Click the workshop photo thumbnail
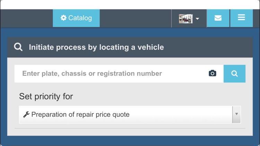The image size is (260, 146). tap(186, 19)
